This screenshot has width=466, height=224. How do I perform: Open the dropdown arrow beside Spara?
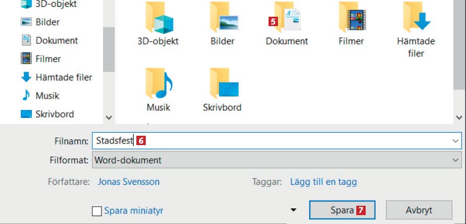(293, 210)
